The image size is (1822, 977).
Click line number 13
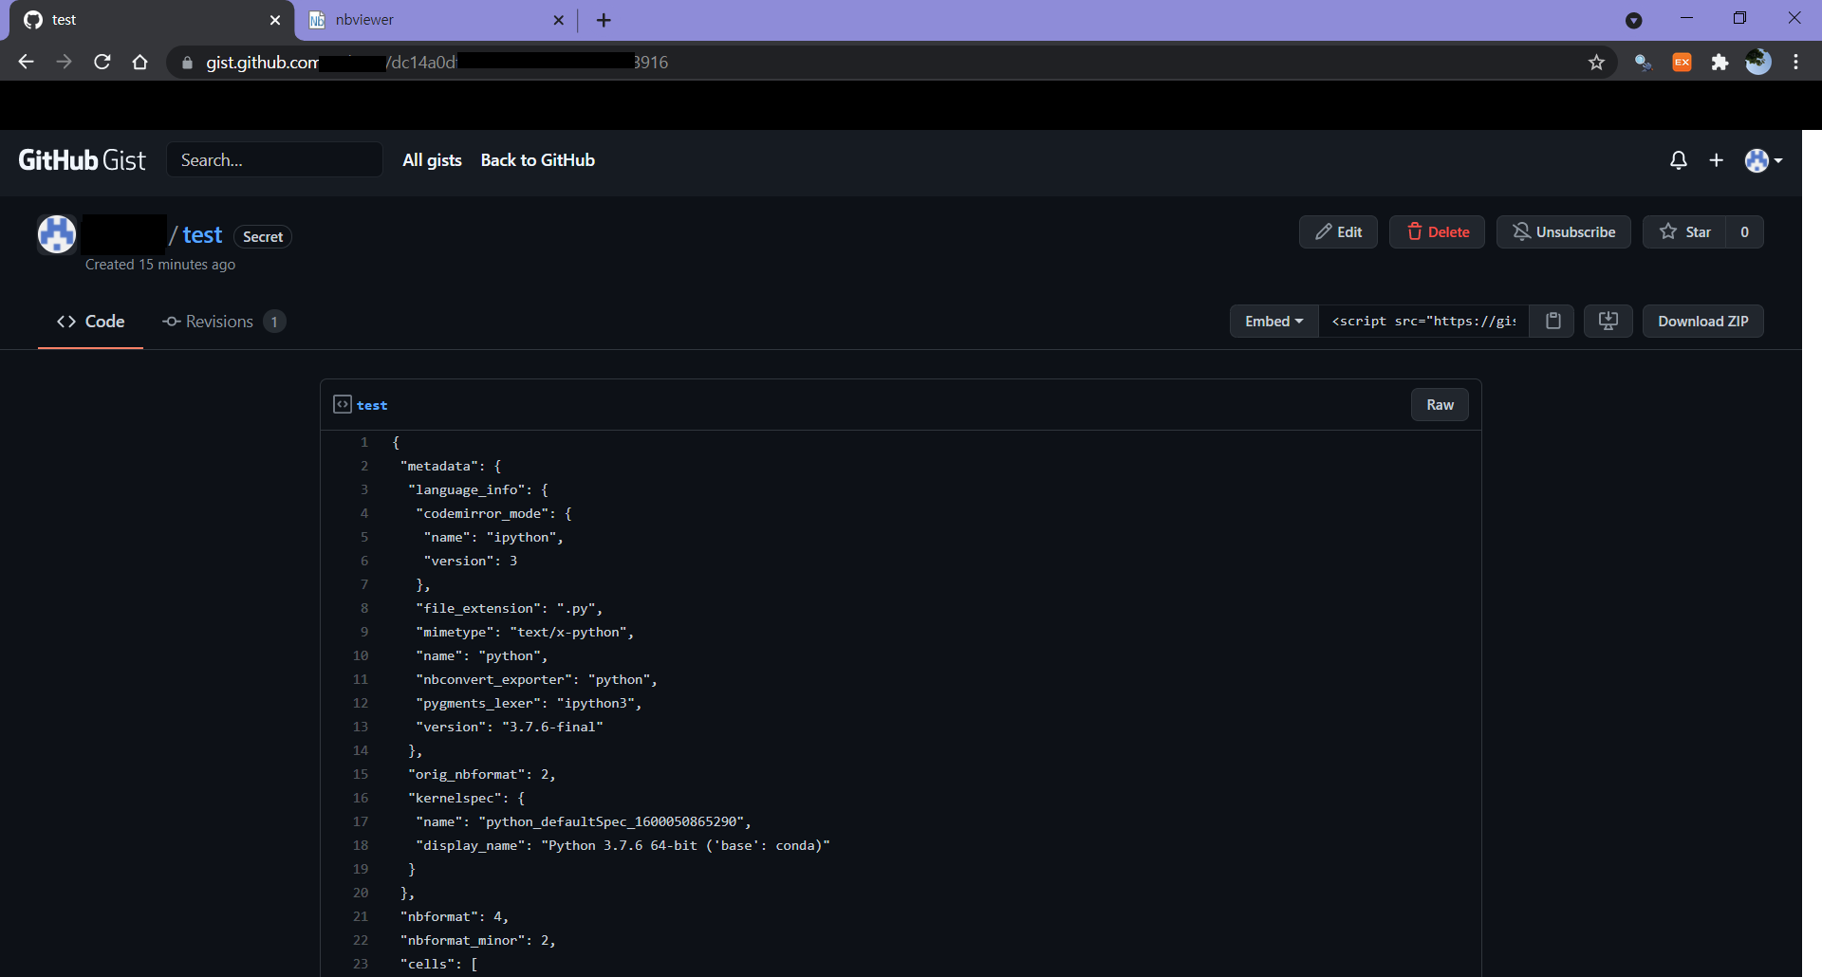361,727
